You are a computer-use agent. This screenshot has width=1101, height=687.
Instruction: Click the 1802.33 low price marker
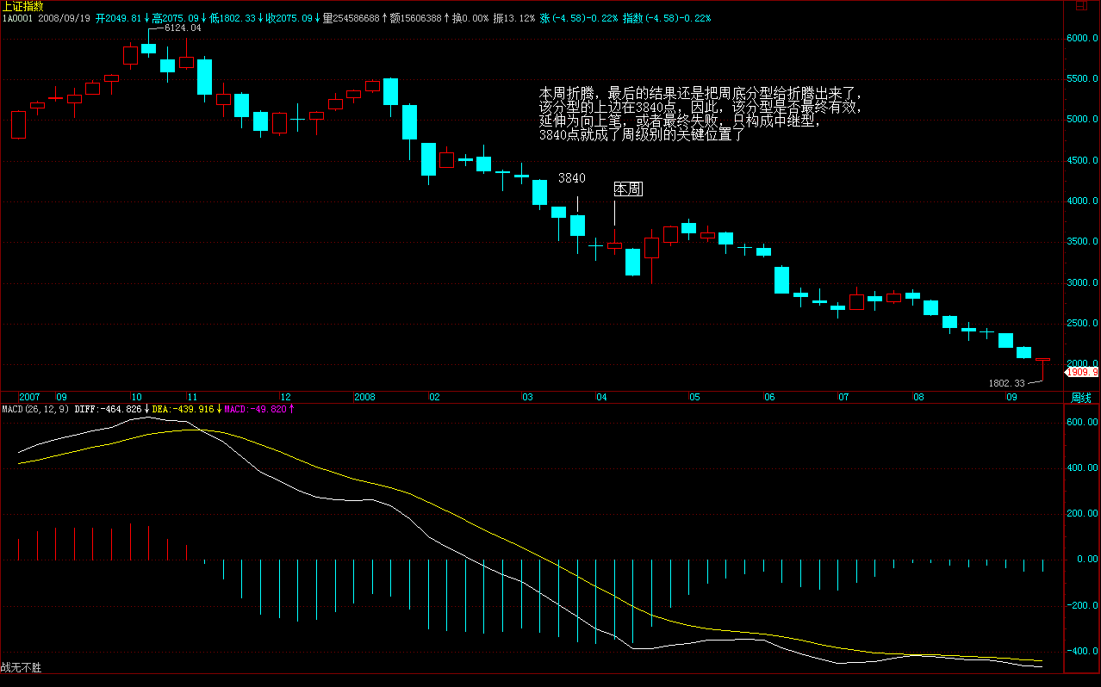[1007, 383]
